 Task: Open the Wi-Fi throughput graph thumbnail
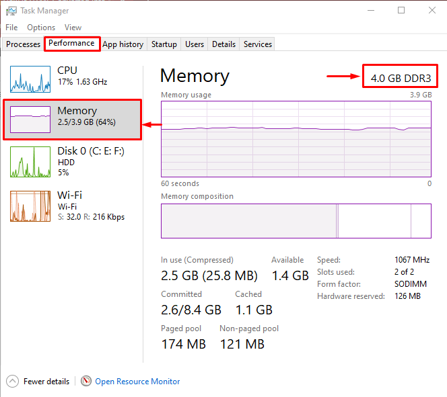30,206
